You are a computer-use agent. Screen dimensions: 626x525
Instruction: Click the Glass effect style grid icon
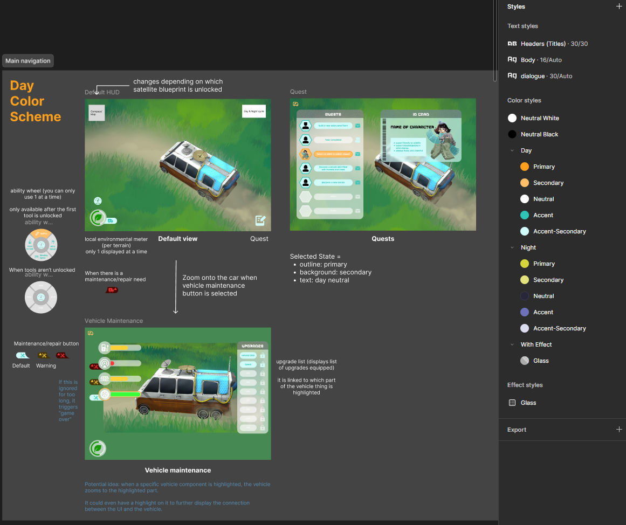point(512,403)
